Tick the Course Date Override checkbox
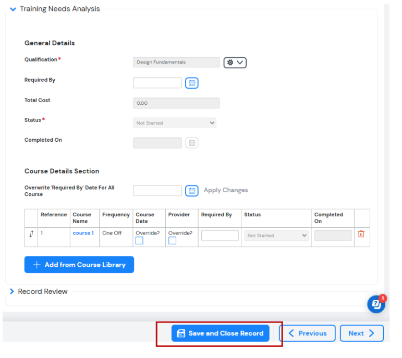402x358 pixels. (x=139, y=241)
